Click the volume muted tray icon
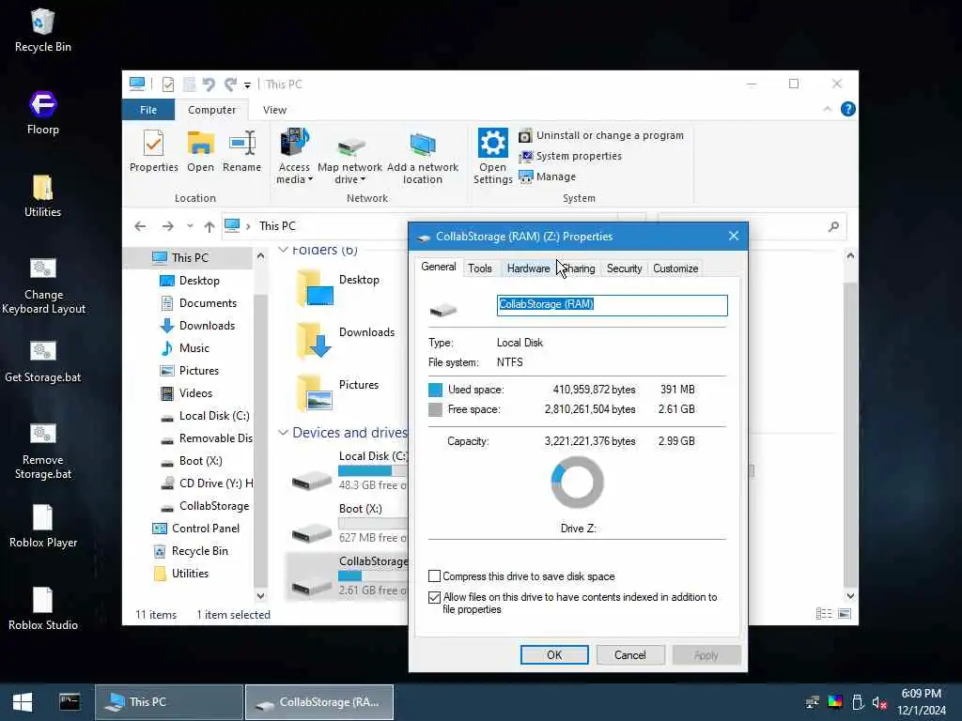962x721 pixels. pos(879,702)
